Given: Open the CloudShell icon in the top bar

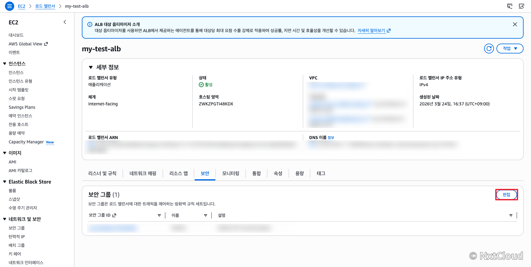Looking at the screenshot, I should click(510, 6).
